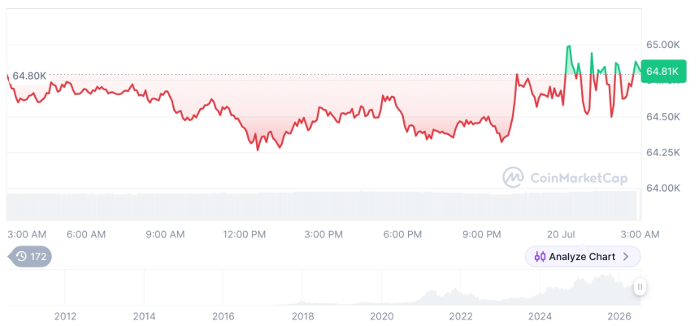Grab the range slider pause handle
This screenshot has height=326, width=699.
(x=640, y=287)
